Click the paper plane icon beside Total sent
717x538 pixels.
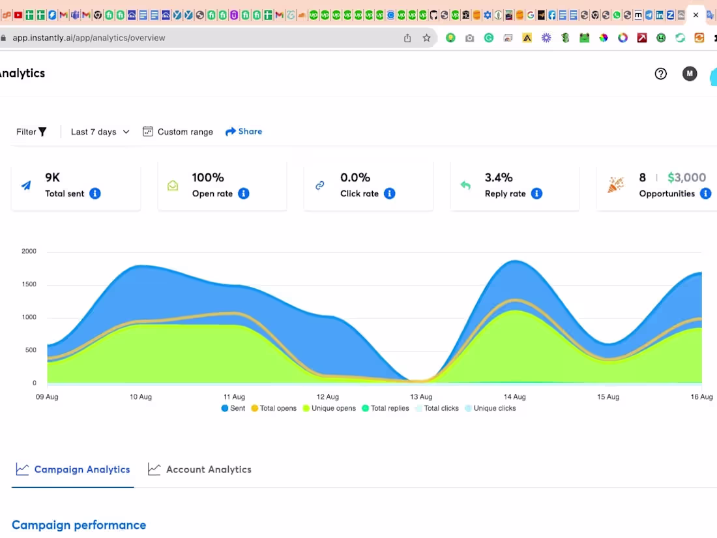tap(26, 185)
